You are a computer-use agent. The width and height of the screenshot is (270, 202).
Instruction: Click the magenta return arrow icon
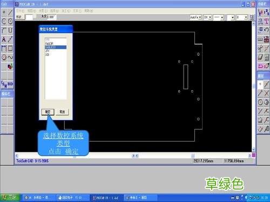(260, 66)
